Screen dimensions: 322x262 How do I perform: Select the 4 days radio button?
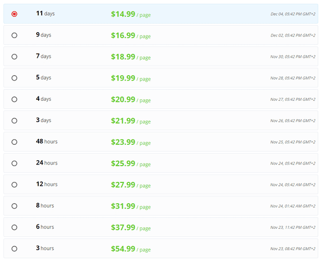pyautogui.click(x=14, y=99)
